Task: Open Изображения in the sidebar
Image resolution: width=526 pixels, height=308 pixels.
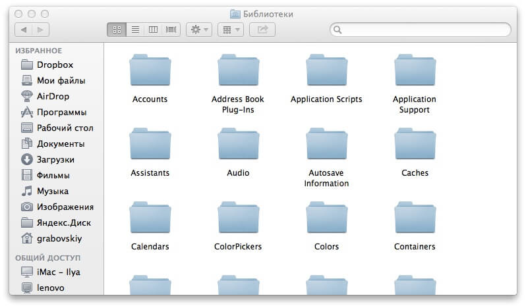Action: [x=57, y=207]
